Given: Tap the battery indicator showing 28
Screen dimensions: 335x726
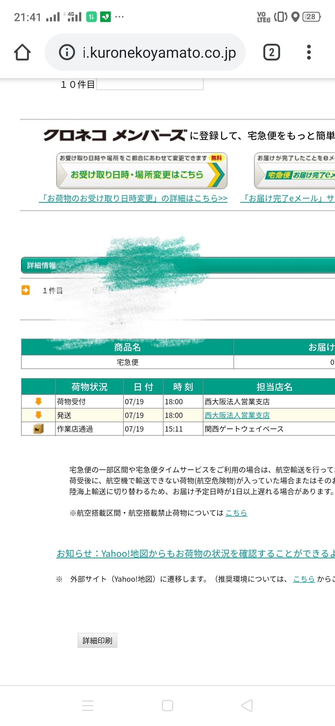Looking at the screenshot, I should coord(311,17).
